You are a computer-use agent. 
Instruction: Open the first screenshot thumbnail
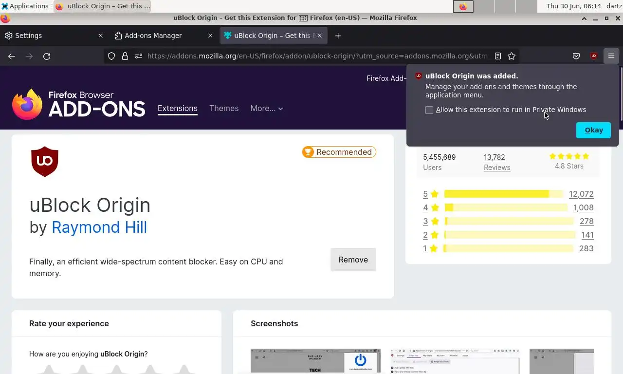pos(315,361)
